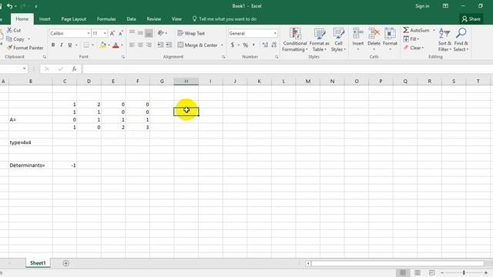Click Merge & Center
Image resolution: width=493 pixels, height=277 pixels.
(x=197, y=45)
